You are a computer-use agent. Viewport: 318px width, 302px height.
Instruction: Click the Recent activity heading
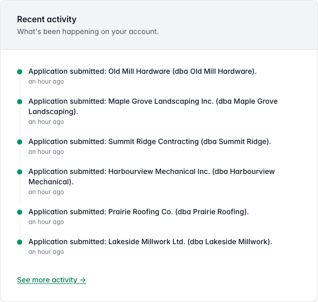pos(46,20)
